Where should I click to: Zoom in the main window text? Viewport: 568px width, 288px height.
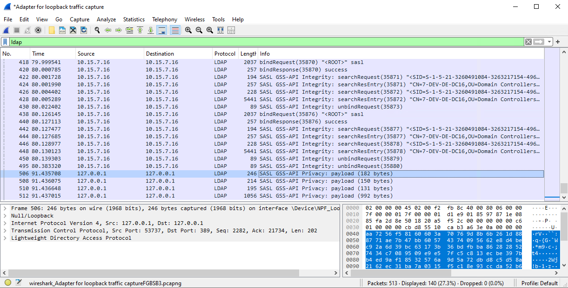click(x=188, y=30)
